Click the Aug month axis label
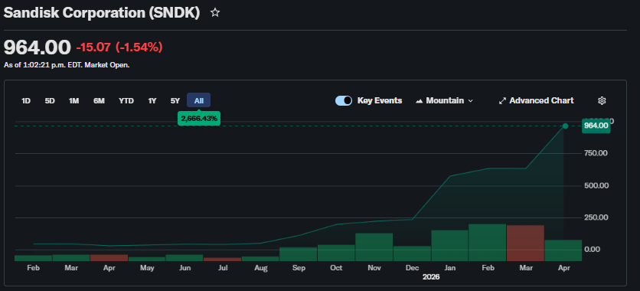This screenshot has height=291, width=640. click(261, 268)
